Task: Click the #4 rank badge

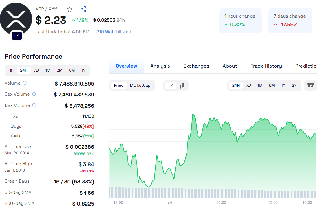Action: pyautogui.click(x=17, y=36)
